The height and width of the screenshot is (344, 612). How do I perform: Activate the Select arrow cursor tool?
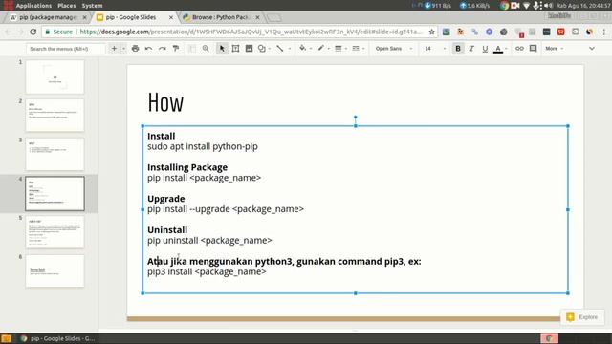[222, 49]
